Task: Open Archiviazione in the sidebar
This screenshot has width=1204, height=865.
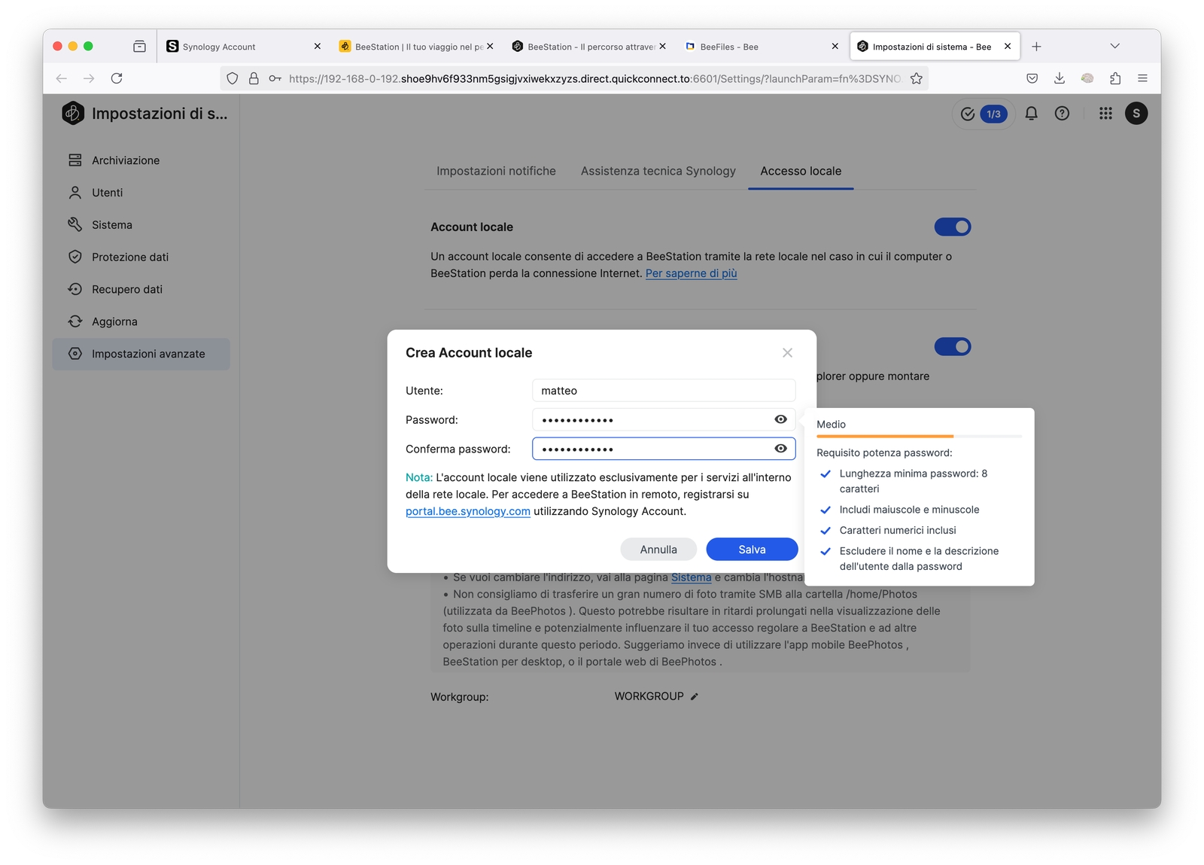Action: (141, 160)
